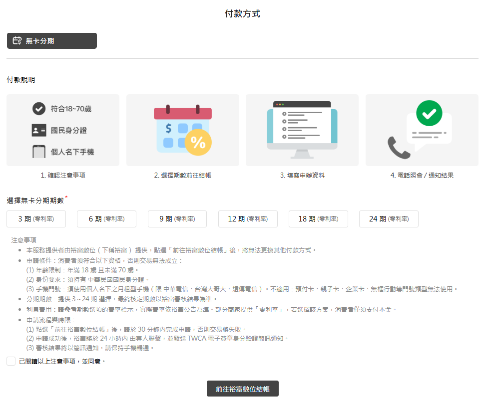Click the monitor form illustration for step 3

pos(302,129)
